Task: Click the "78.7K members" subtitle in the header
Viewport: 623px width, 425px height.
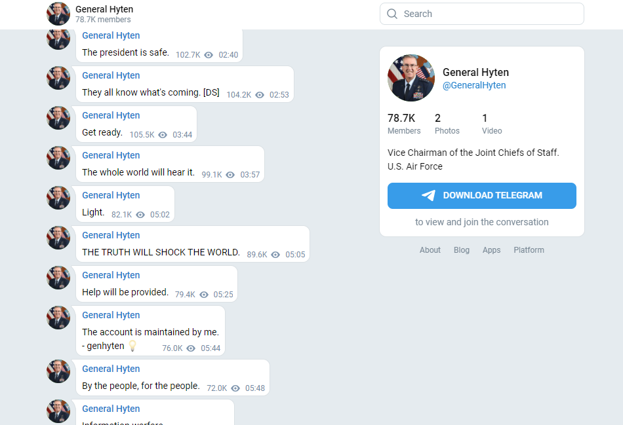Action: [x=103, y=20]
